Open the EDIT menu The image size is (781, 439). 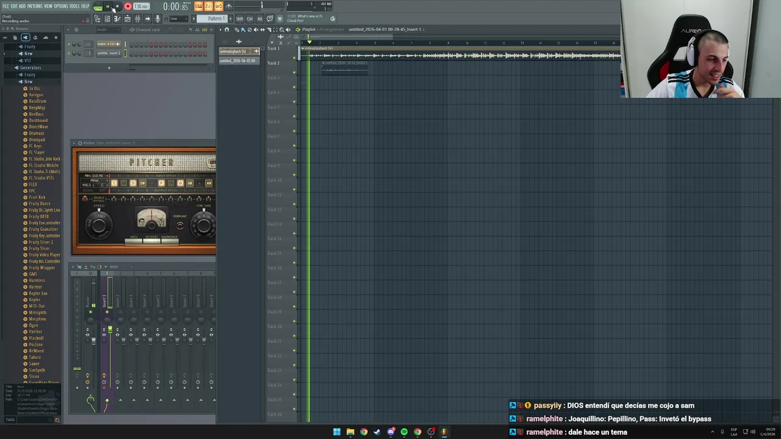click(x=14, y=6)
